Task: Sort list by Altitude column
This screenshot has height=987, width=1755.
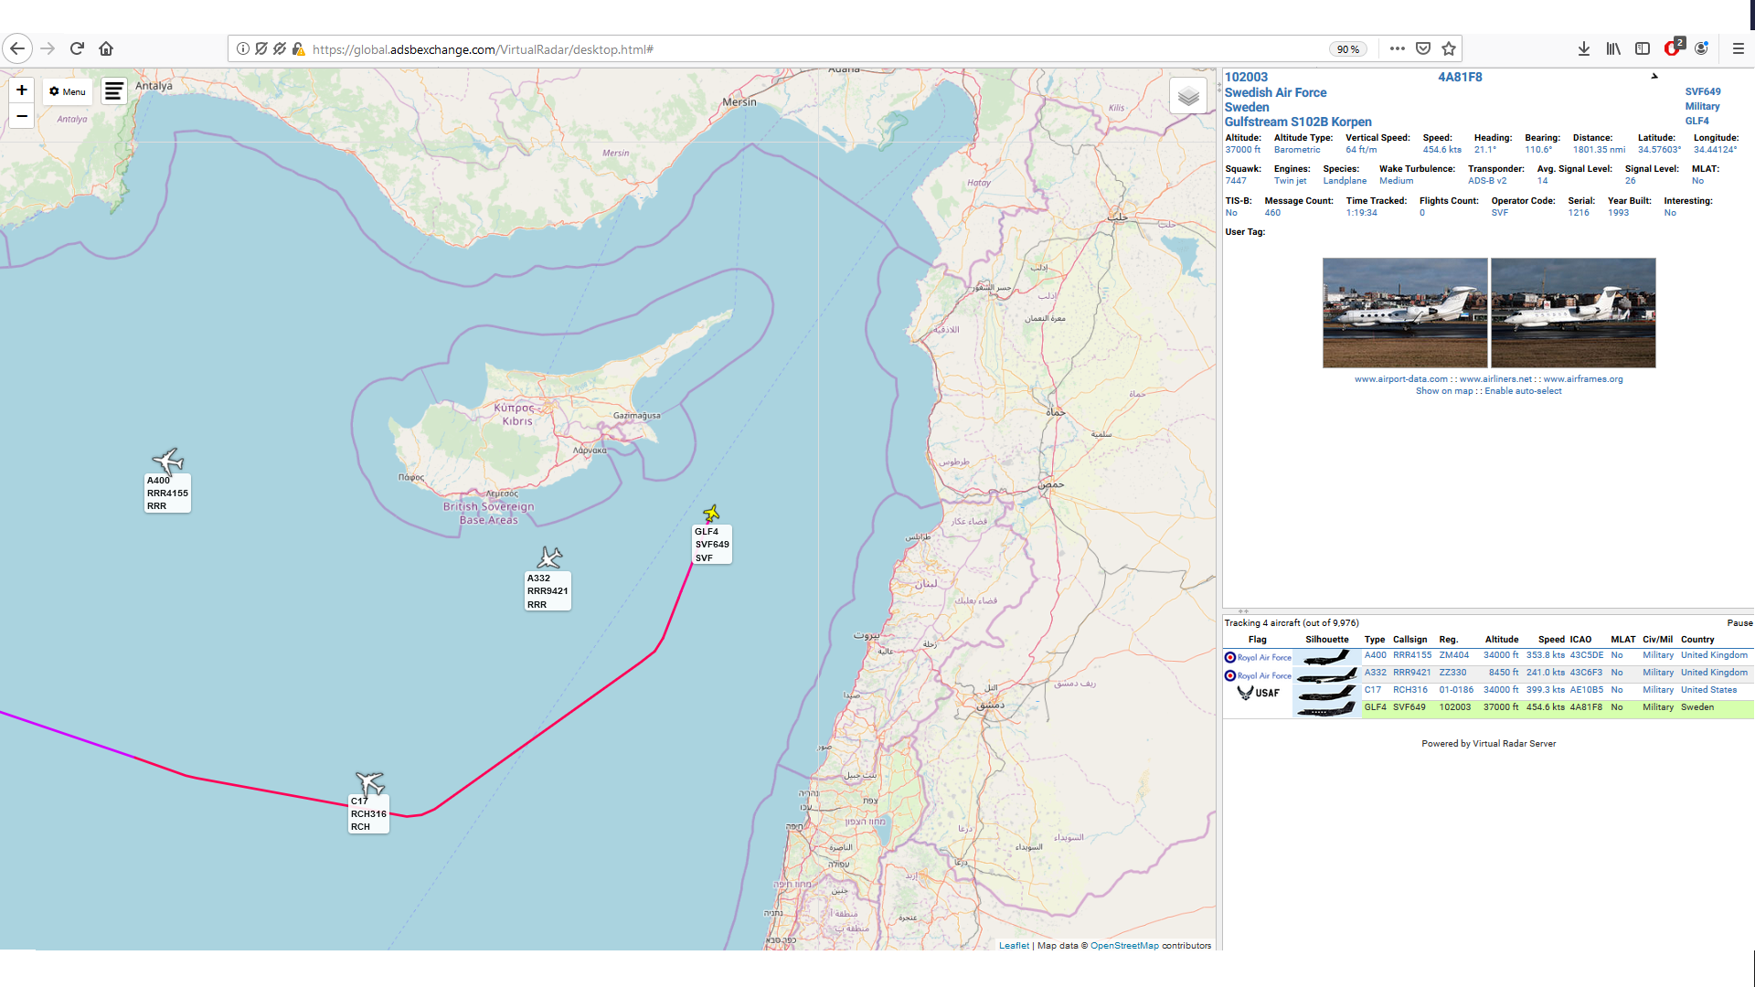Action: click(1501, 640)
